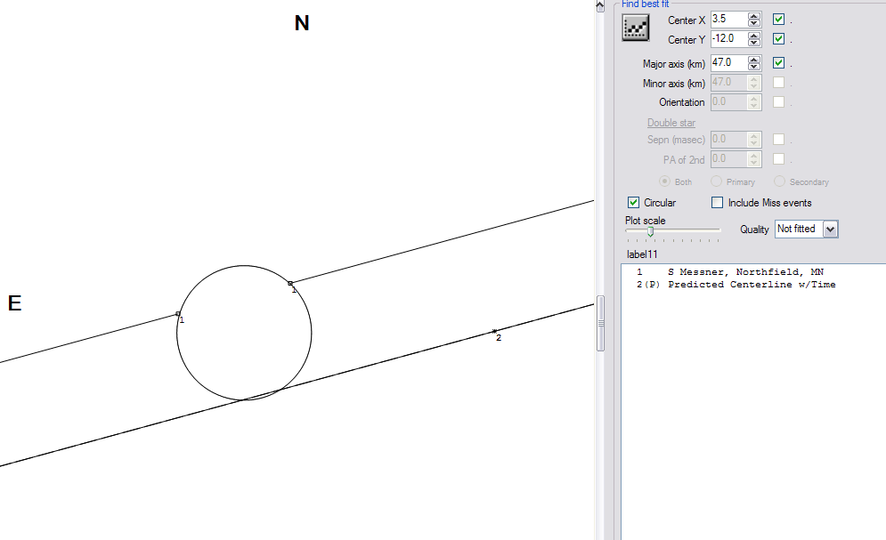Select the Secondary radio button
This screenshot has width=886, height=540.
click(x=780, y=181)
